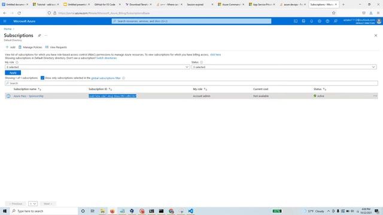This screenshot has height=215, width=383.
Task: Open the ellipsis next to Subscriptions title
Action: tap(45, 36)
